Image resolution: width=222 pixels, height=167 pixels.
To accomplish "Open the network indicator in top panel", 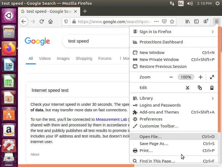I will 172,3.
